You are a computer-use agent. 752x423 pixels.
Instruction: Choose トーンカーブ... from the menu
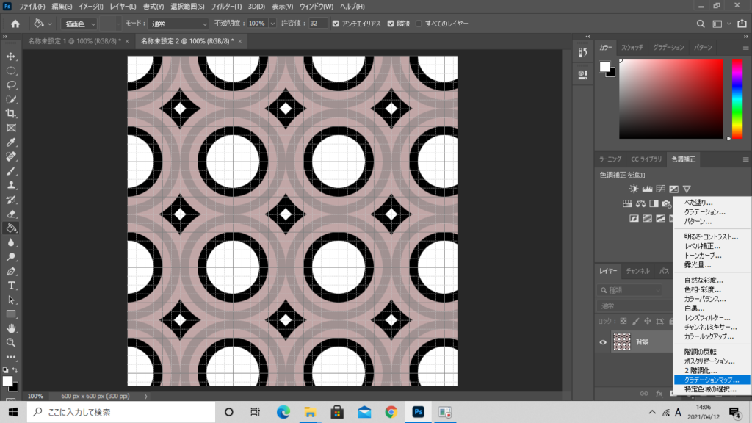[703, 256]
